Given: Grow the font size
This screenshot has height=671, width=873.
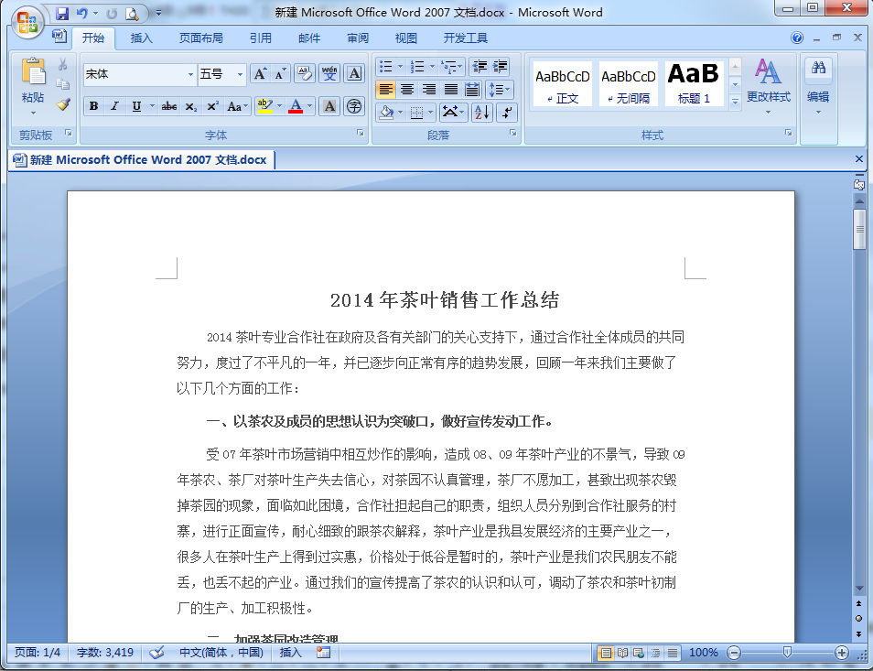Looking at the screenshot, I should 260,73.
